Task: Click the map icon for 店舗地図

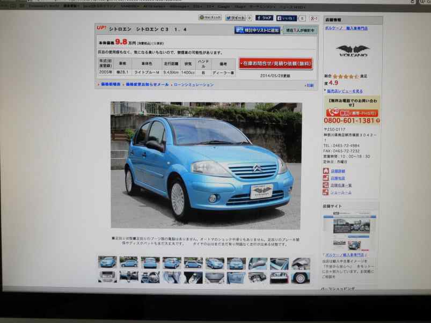Action: point(326,178)
